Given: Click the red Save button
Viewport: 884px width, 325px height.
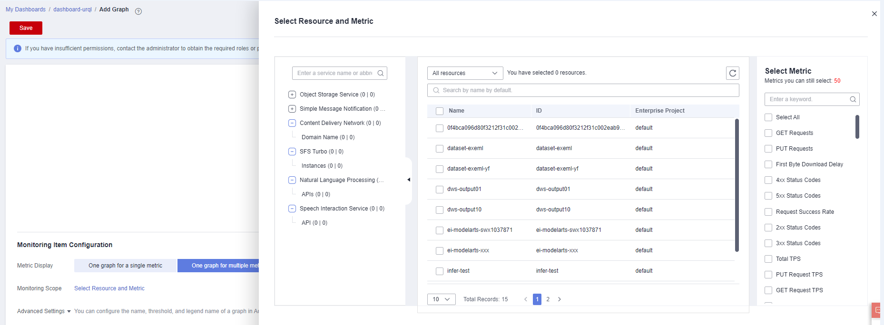Looking at the screenshot, I should (x=26, y=28).
